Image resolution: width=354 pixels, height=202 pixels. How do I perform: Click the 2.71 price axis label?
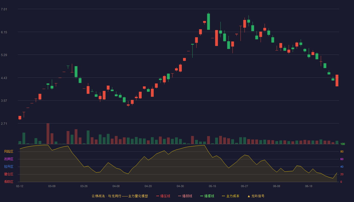[4, 124]
